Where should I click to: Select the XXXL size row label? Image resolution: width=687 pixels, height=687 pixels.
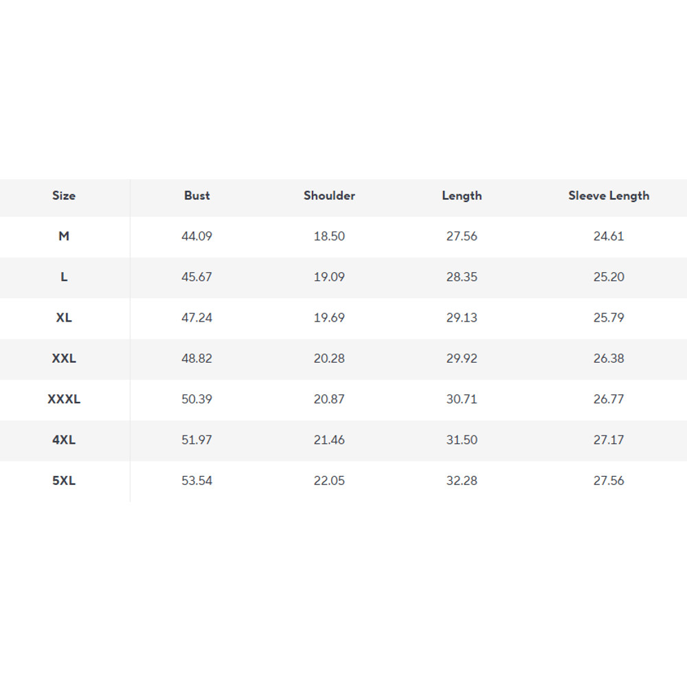(64, 399)
